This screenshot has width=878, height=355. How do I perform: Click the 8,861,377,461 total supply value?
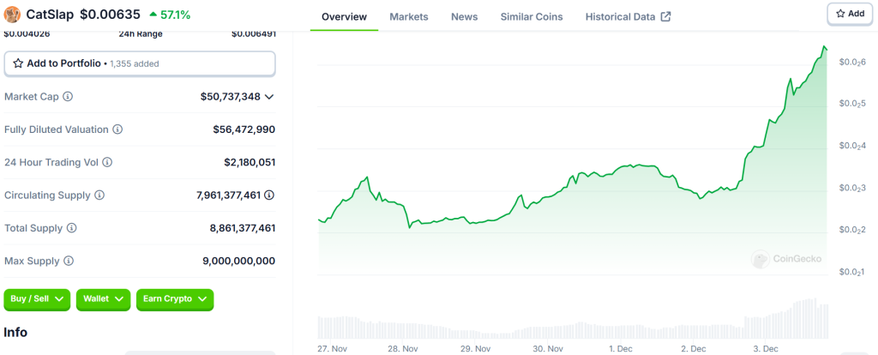[x=242, y=228]
